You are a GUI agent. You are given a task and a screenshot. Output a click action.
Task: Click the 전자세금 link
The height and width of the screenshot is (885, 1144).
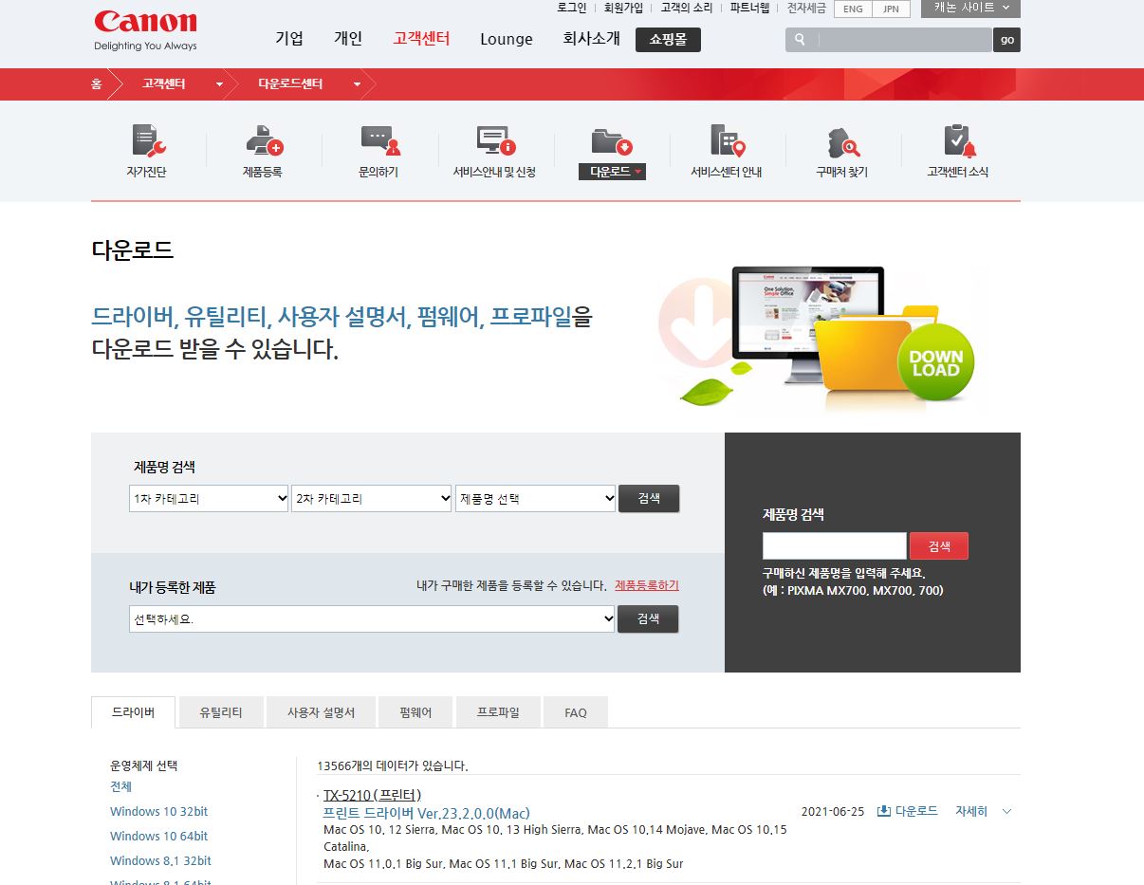click(x=806, y=8)
